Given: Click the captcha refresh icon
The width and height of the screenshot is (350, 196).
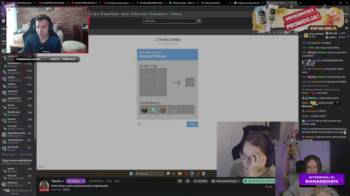Looking at the screenshot, I should tap(140, 124).
